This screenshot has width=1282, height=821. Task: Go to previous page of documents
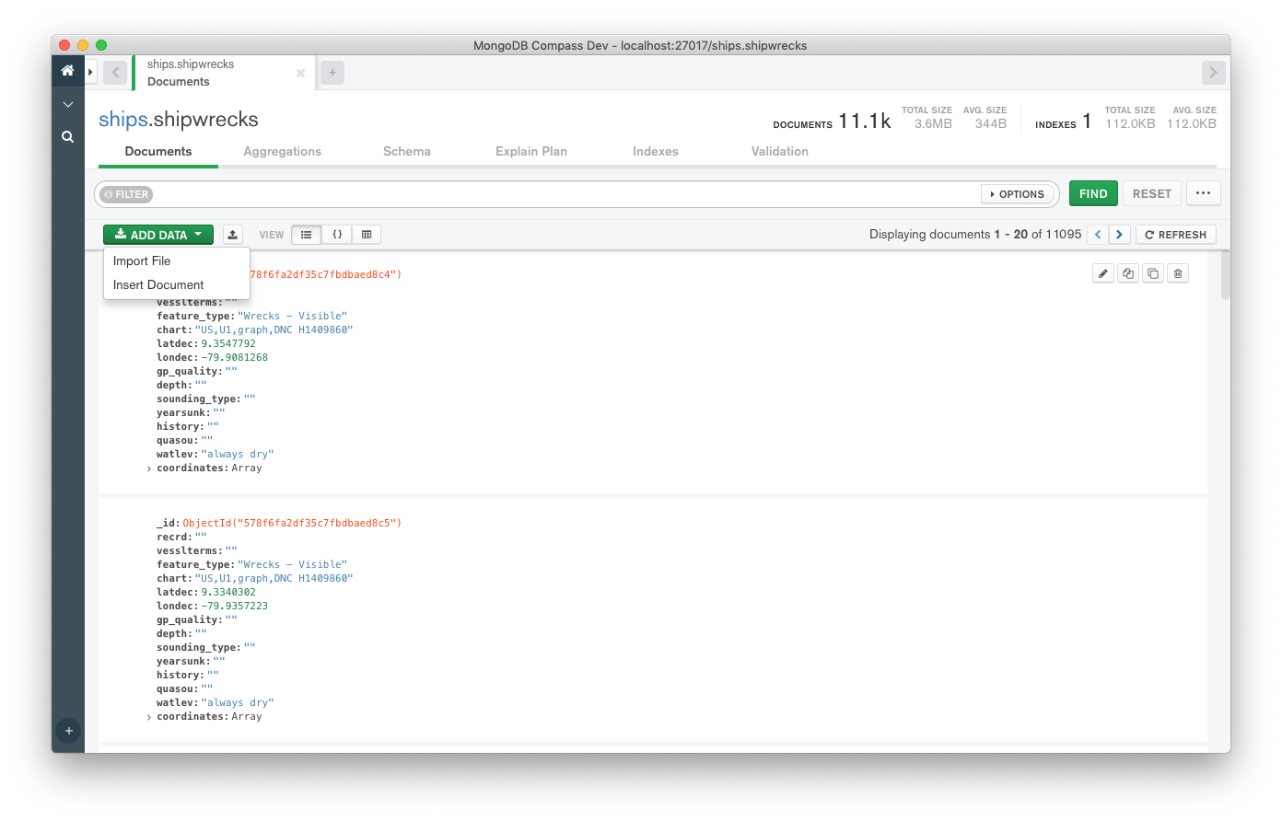(1098, 235)
